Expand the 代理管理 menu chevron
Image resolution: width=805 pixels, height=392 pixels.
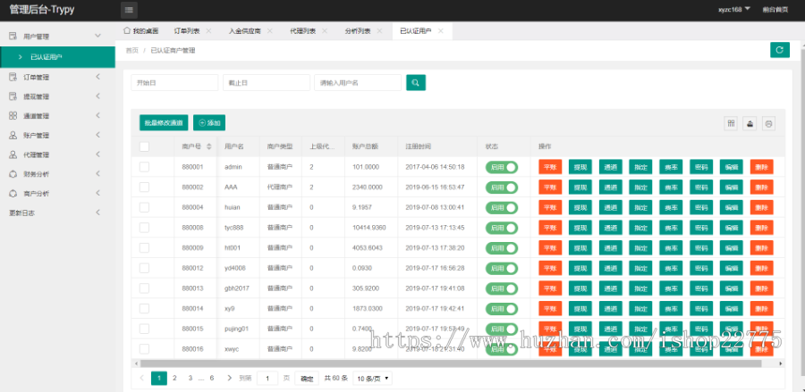[x=98, y=154]
